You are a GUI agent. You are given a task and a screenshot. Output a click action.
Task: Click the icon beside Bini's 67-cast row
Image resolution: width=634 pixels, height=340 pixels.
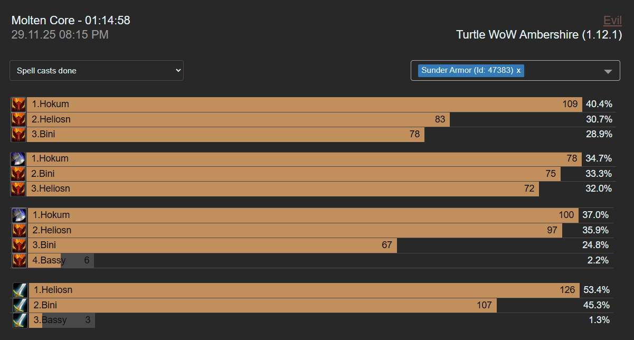click(20, 245)
